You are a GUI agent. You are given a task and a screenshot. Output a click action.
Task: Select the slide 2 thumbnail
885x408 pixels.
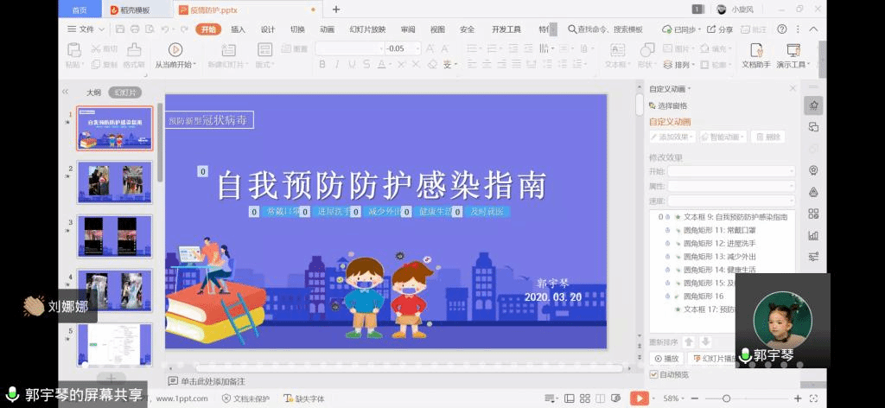[114, 182]
